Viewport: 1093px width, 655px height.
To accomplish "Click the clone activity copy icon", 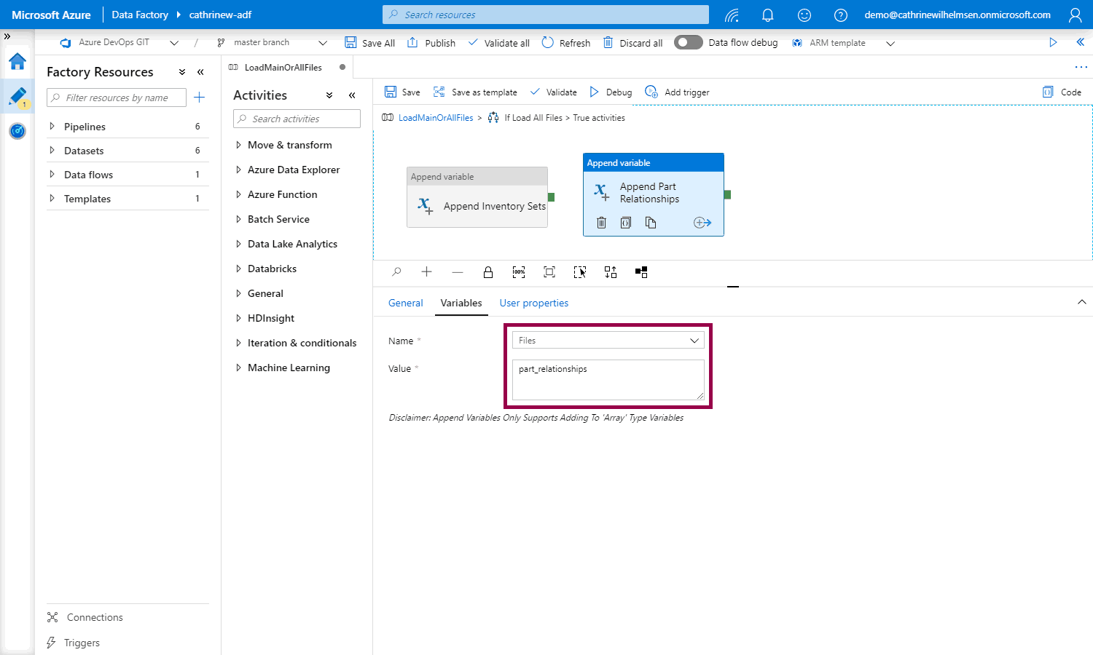I will point(651,223).
